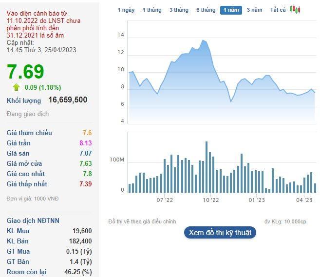
Task: Show the '3 năm' chart range
Action: 254,10
